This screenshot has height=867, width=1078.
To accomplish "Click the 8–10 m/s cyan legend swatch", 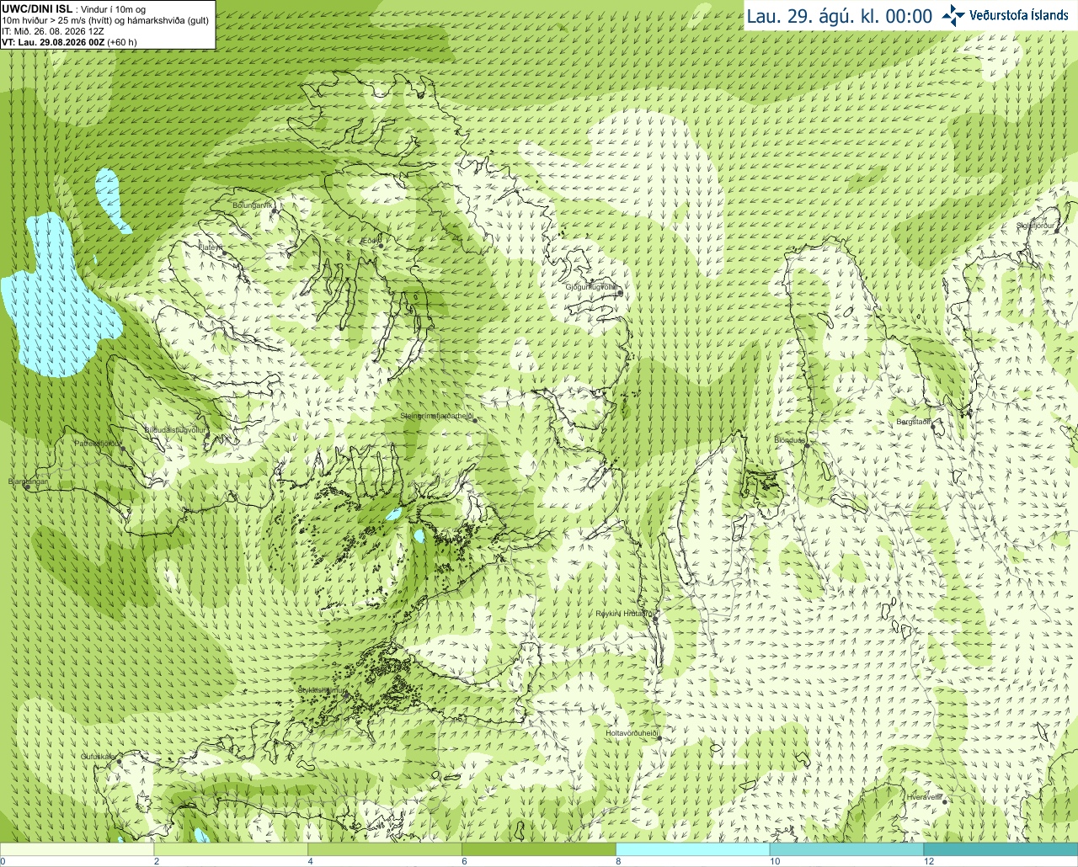I will (x=692, y=849).
